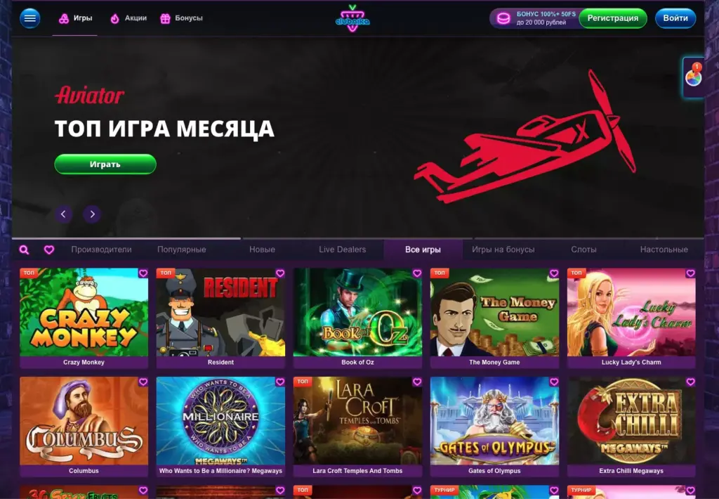Image resolution: width=719 pixels, height=499 pixels.
Task: Show the next banner slide
Action: point(92,214)
